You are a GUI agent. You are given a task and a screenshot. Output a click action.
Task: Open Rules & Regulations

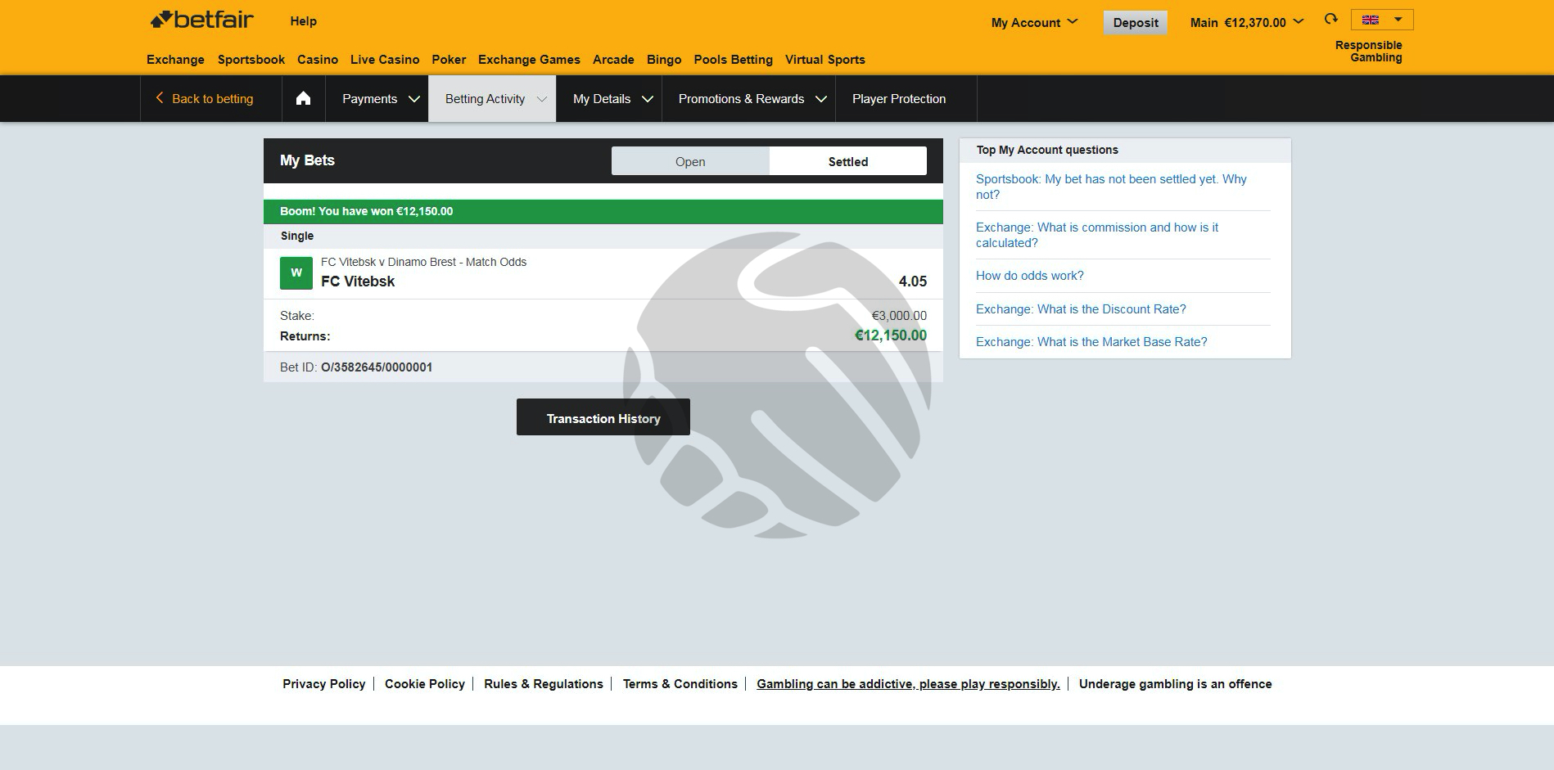tap(544, 684)
